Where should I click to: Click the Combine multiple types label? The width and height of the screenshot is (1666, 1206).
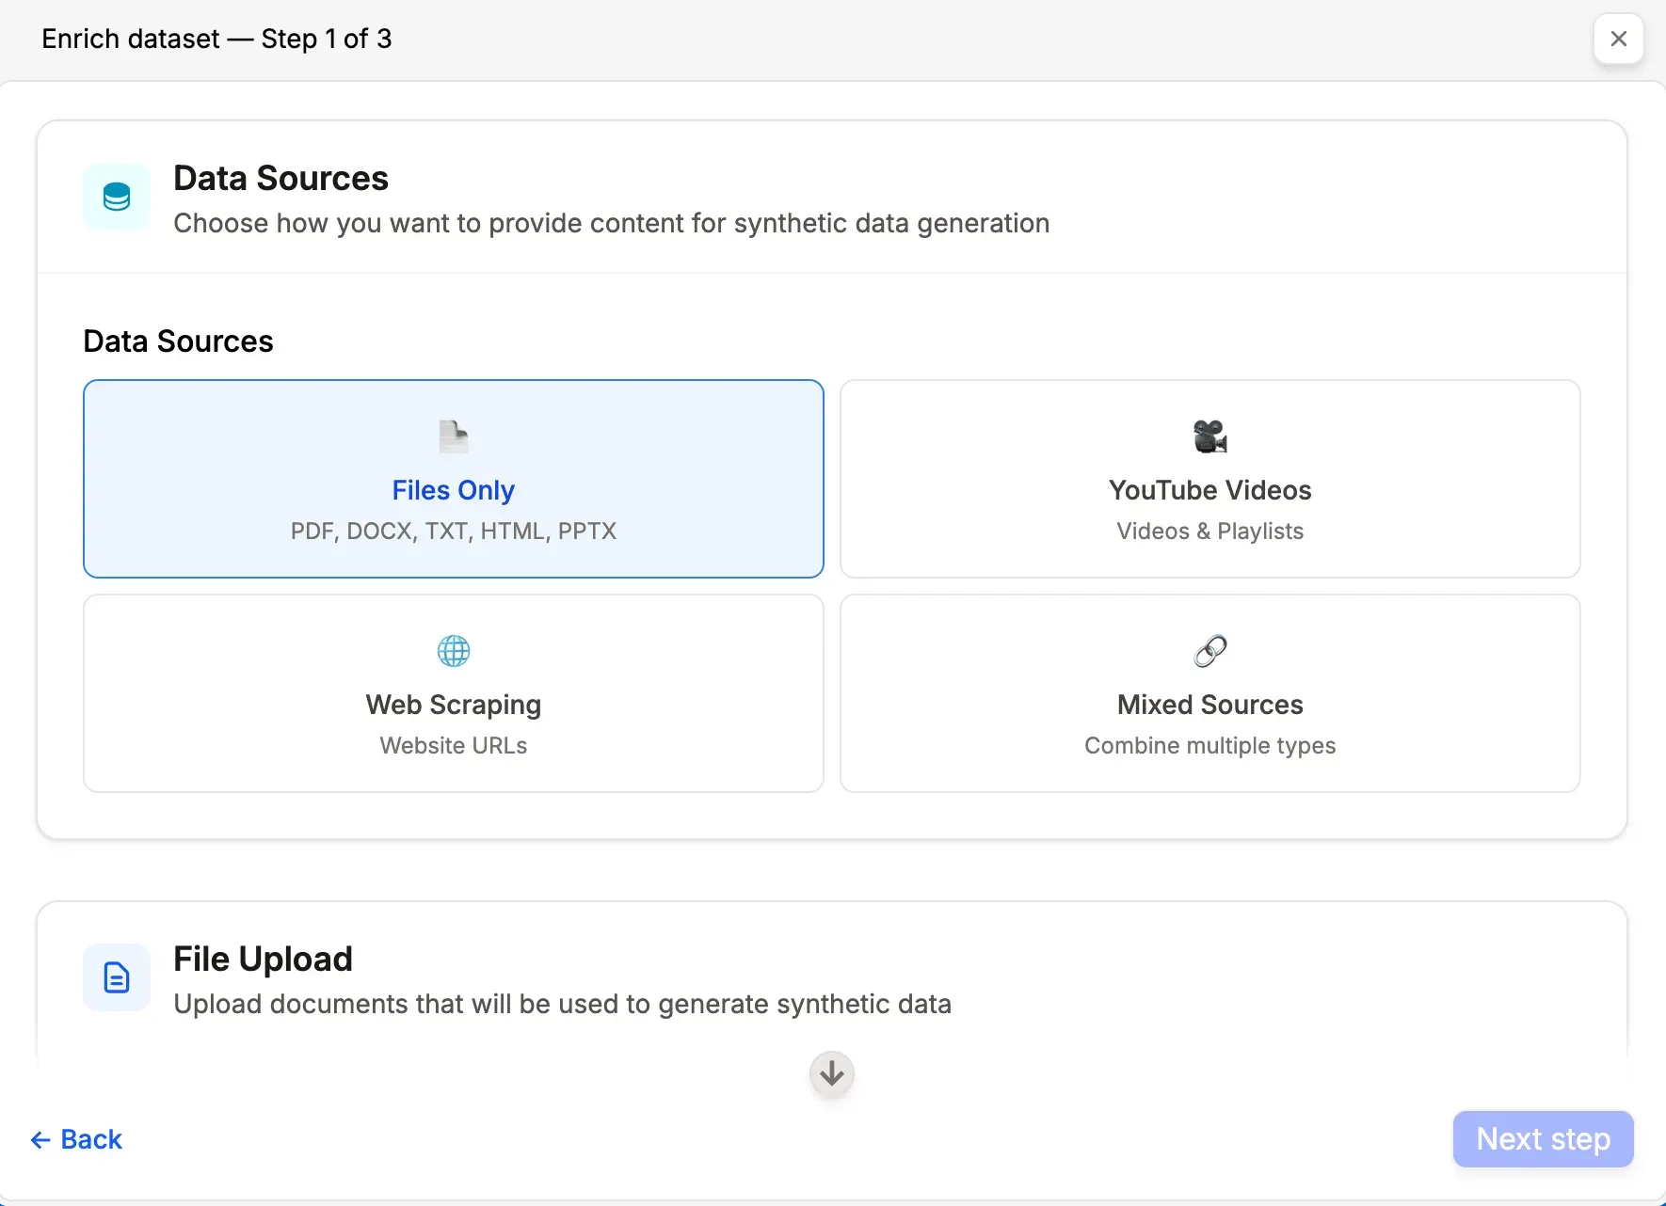pyautogui.click(x=1209, y=745)
